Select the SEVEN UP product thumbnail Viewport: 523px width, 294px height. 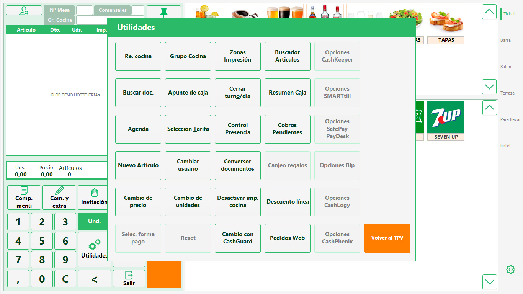[x=445, y=117]
